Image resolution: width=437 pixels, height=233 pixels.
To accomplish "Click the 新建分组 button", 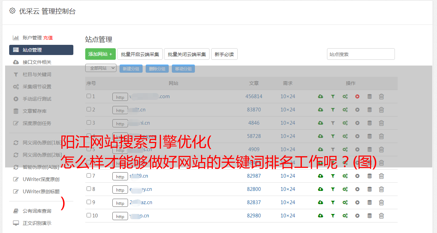I will pos(131,69).
